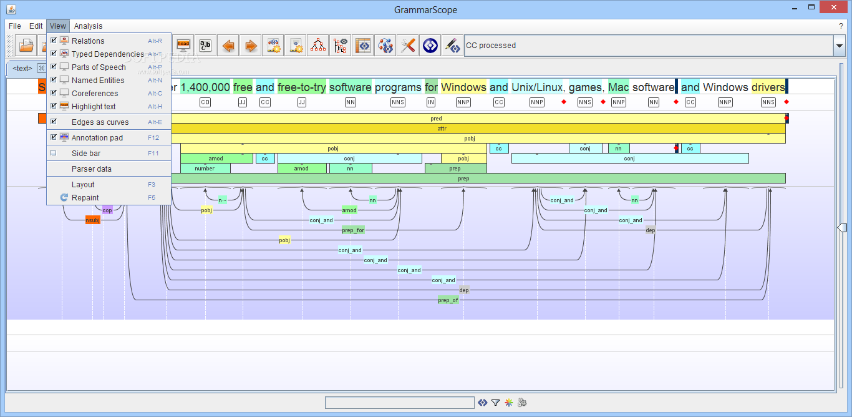Close the <text> tab with its x
This screenshot has height=417, width=852.
[41, 68]
